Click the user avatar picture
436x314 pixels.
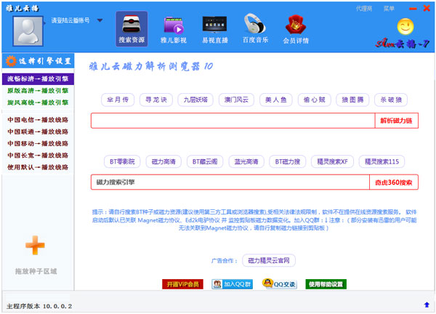(x=28, y=31)
